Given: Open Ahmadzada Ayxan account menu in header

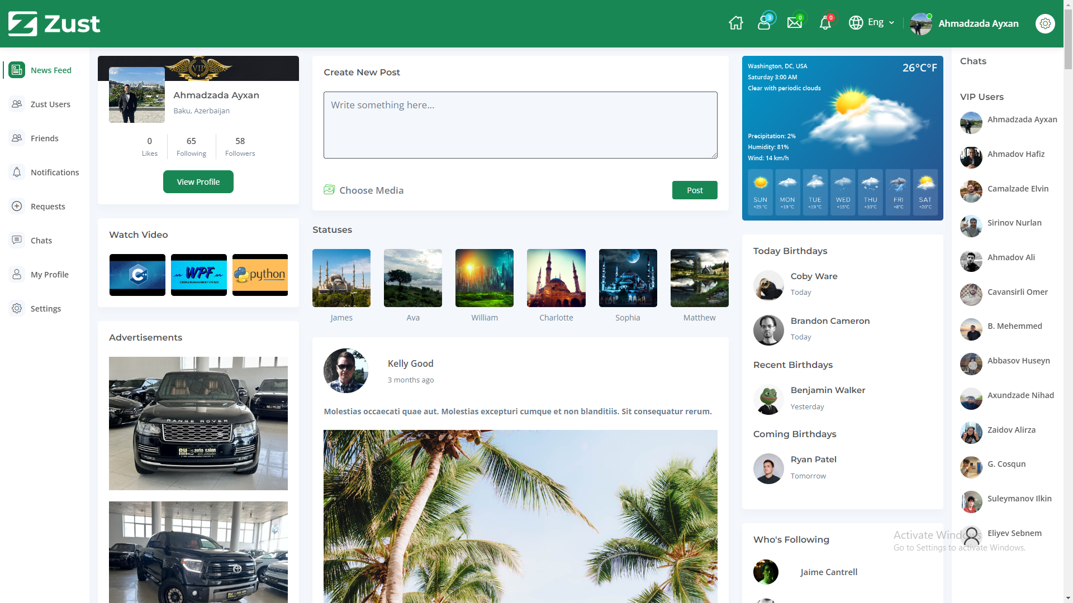Looking at the screenshot, I should pyautogui.click(x=978, y=23).
